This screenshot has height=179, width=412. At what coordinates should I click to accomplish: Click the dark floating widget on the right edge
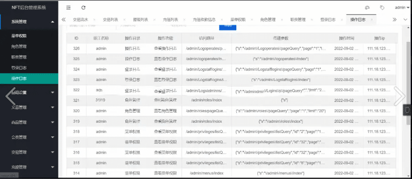(407, 110)
